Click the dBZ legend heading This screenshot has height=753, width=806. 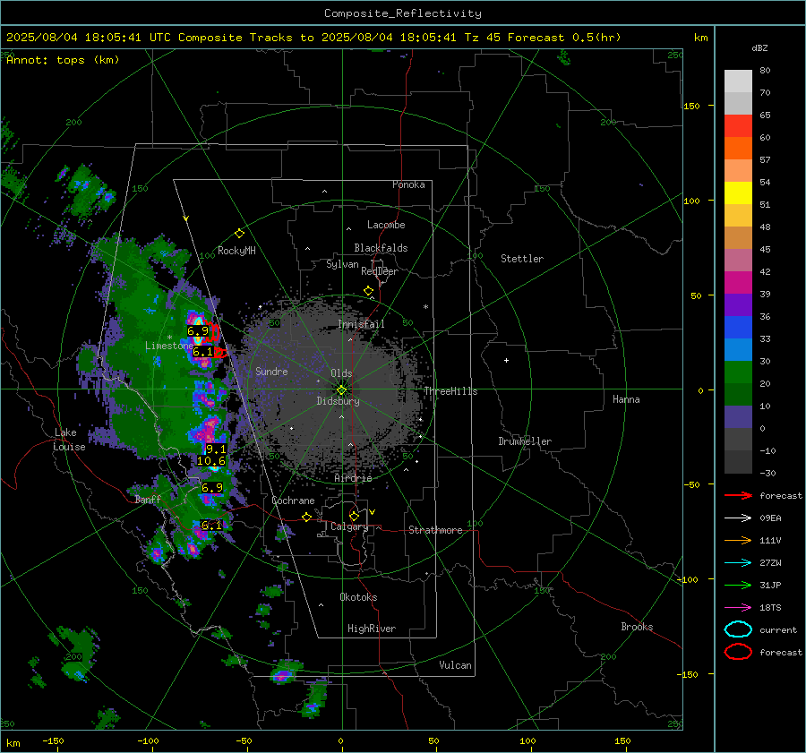click(759, 48)
